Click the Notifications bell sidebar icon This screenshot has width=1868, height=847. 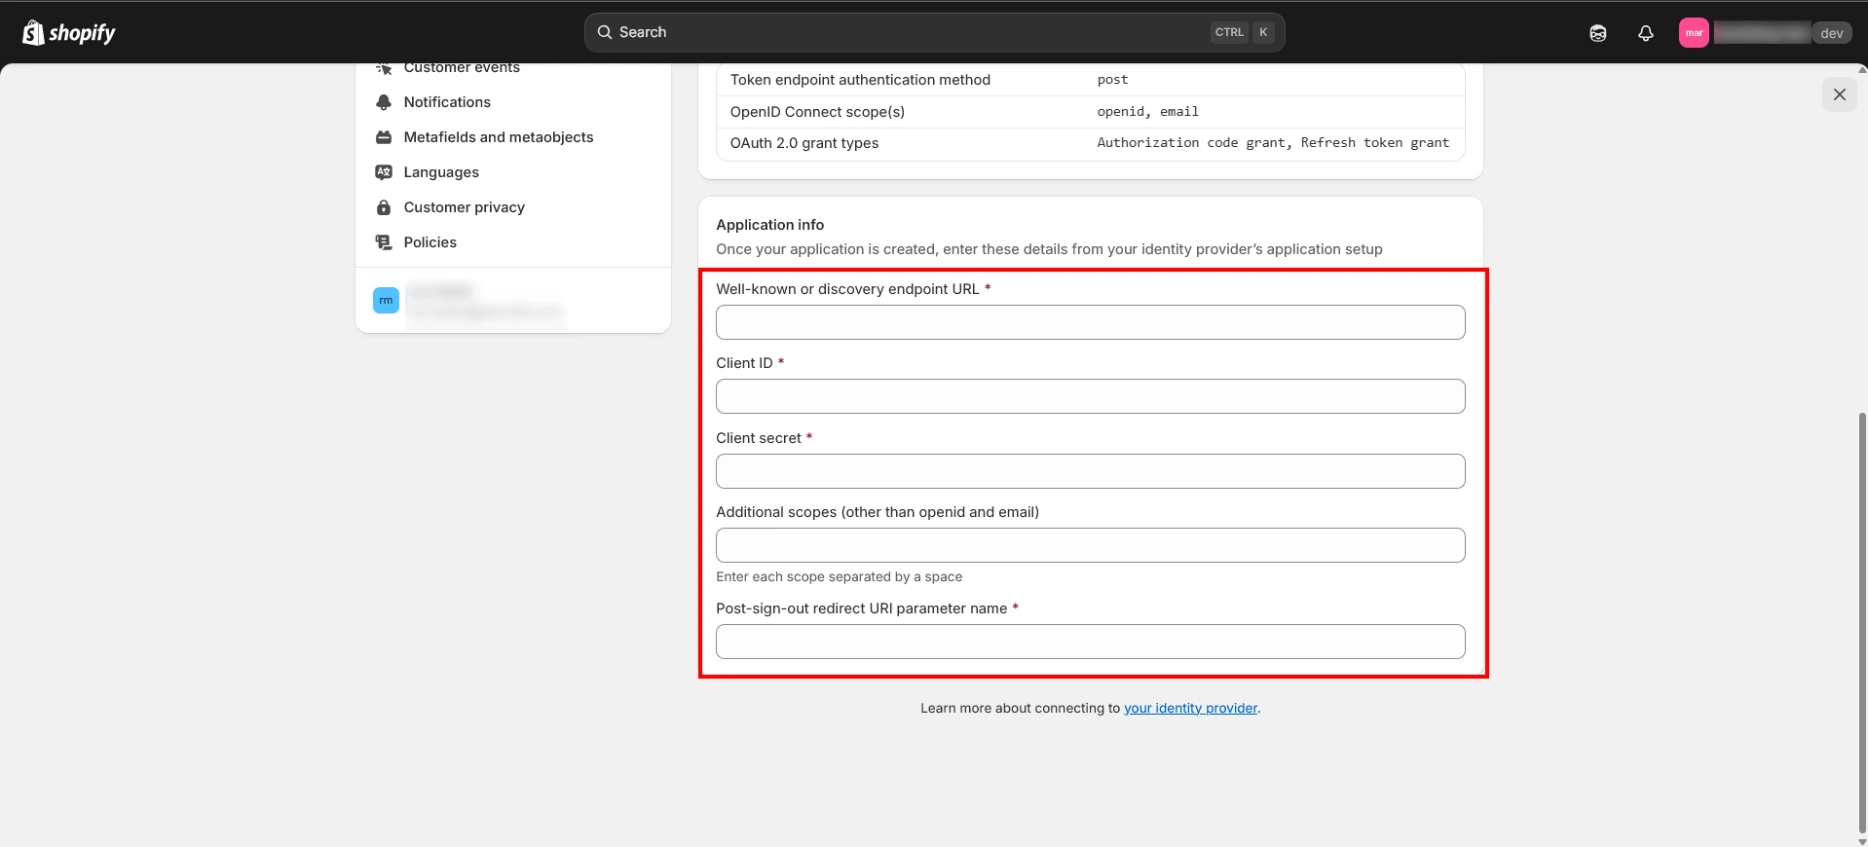point(384,102)
